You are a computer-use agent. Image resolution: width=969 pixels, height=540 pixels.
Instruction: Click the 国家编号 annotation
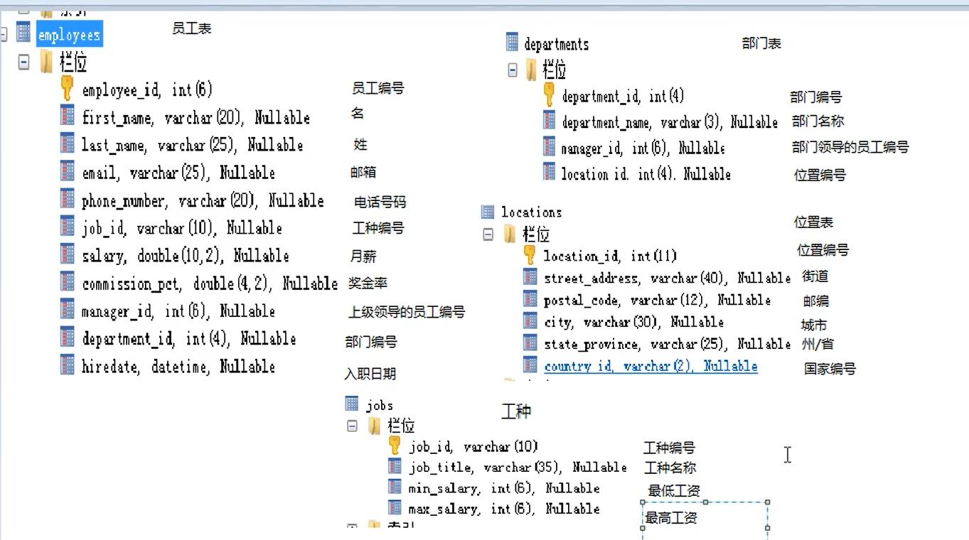click(x=830, y=369)
